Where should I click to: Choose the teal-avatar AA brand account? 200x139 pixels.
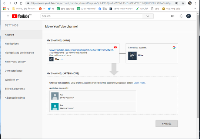(93, 106)
